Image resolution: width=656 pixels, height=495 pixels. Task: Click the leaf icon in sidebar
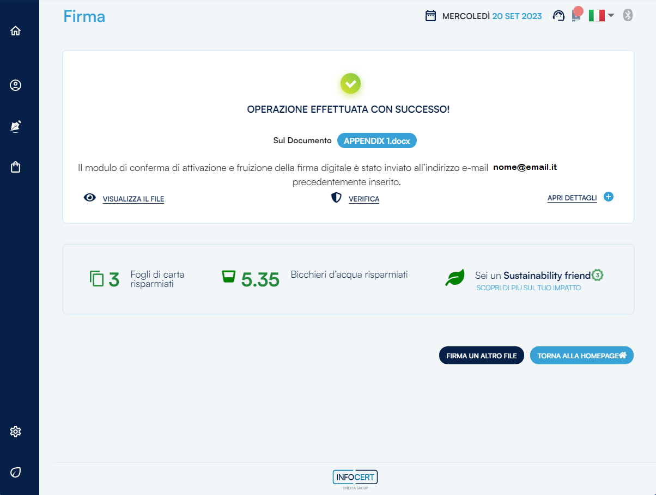(x=16, y=472)
